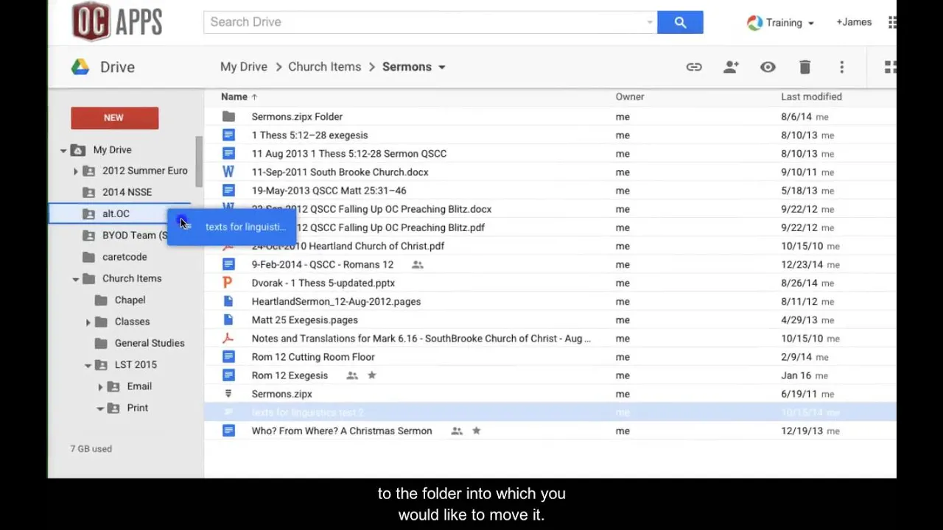943x530 pixels.
Task: Click the OC Apps logo
Action: click(117, 21)
